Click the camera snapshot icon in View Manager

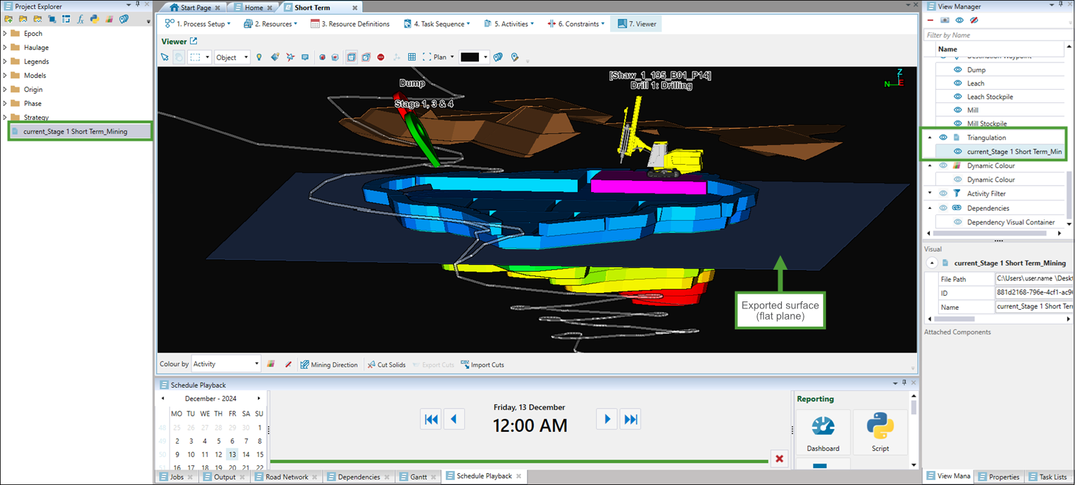[945, 20]
